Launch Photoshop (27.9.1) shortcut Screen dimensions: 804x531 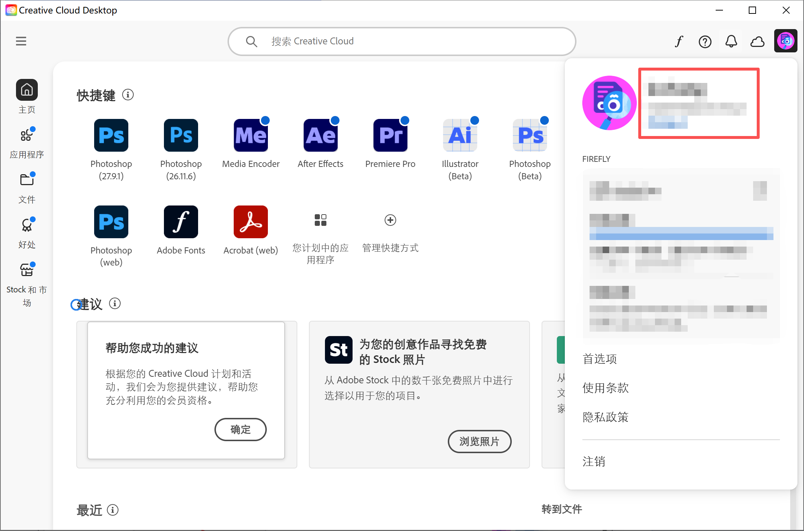(x=111, y=135)
